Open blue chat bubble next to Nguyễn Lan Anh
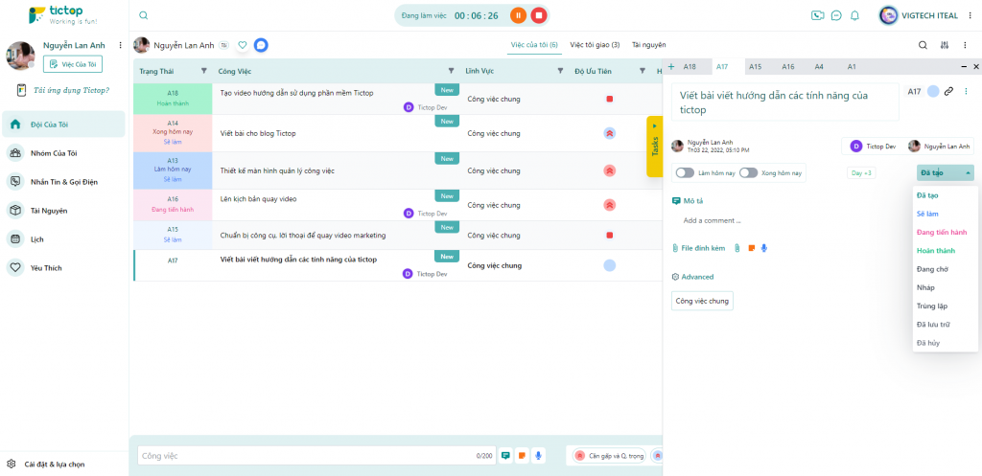Screen dimensions: 982x476 [261, 45]
